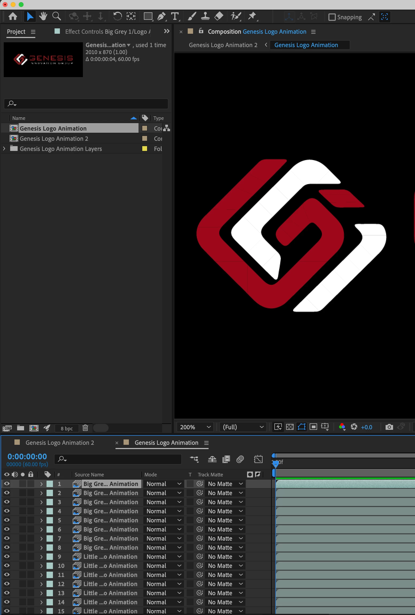Select the Hand tool
The height and width of the screenshot is (615, 415).
(43, 17)
